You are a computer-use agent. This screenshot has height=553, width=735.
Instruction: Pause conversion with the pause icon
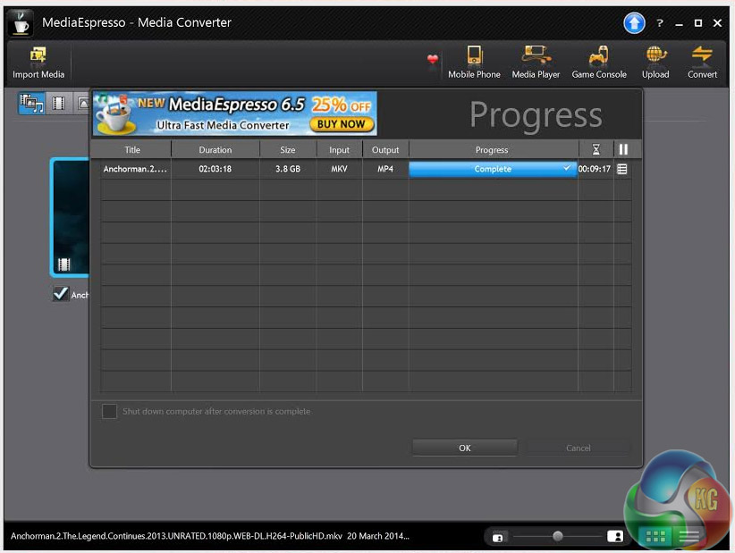tap(623, 149)
